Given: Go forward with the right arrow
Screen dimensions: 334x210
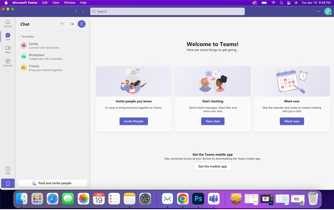Looking at the screenshot, I should [83, 12].
